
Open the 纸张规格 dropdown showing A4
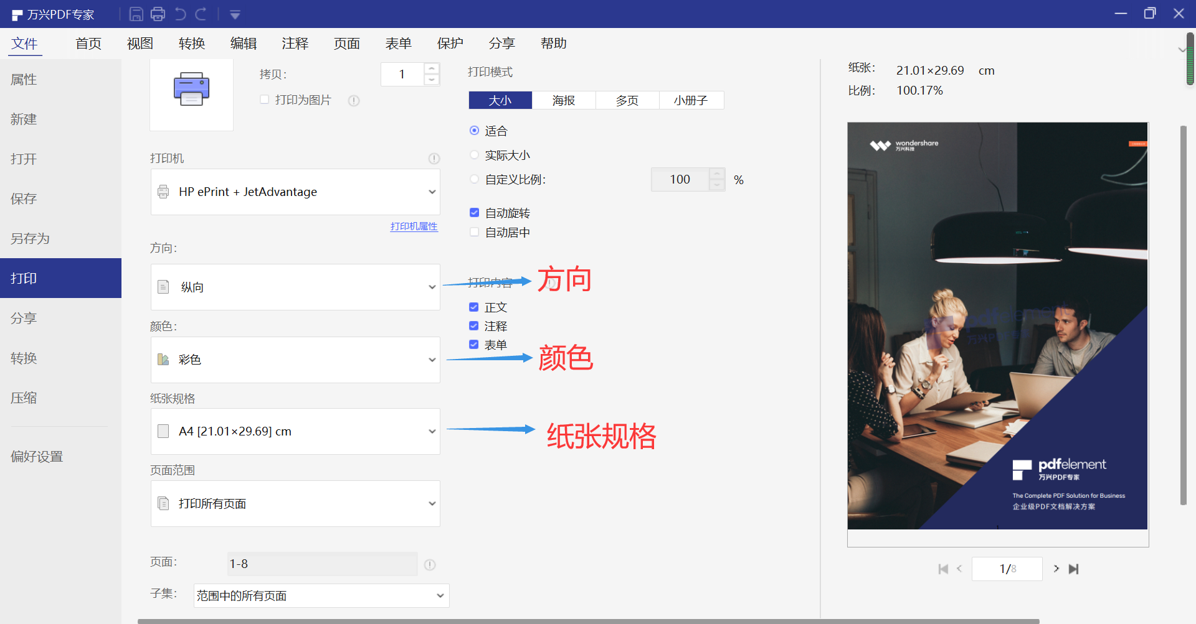[x=295, y=431]
